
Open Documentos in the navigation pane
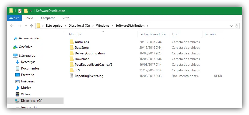[x=30, y=68]
